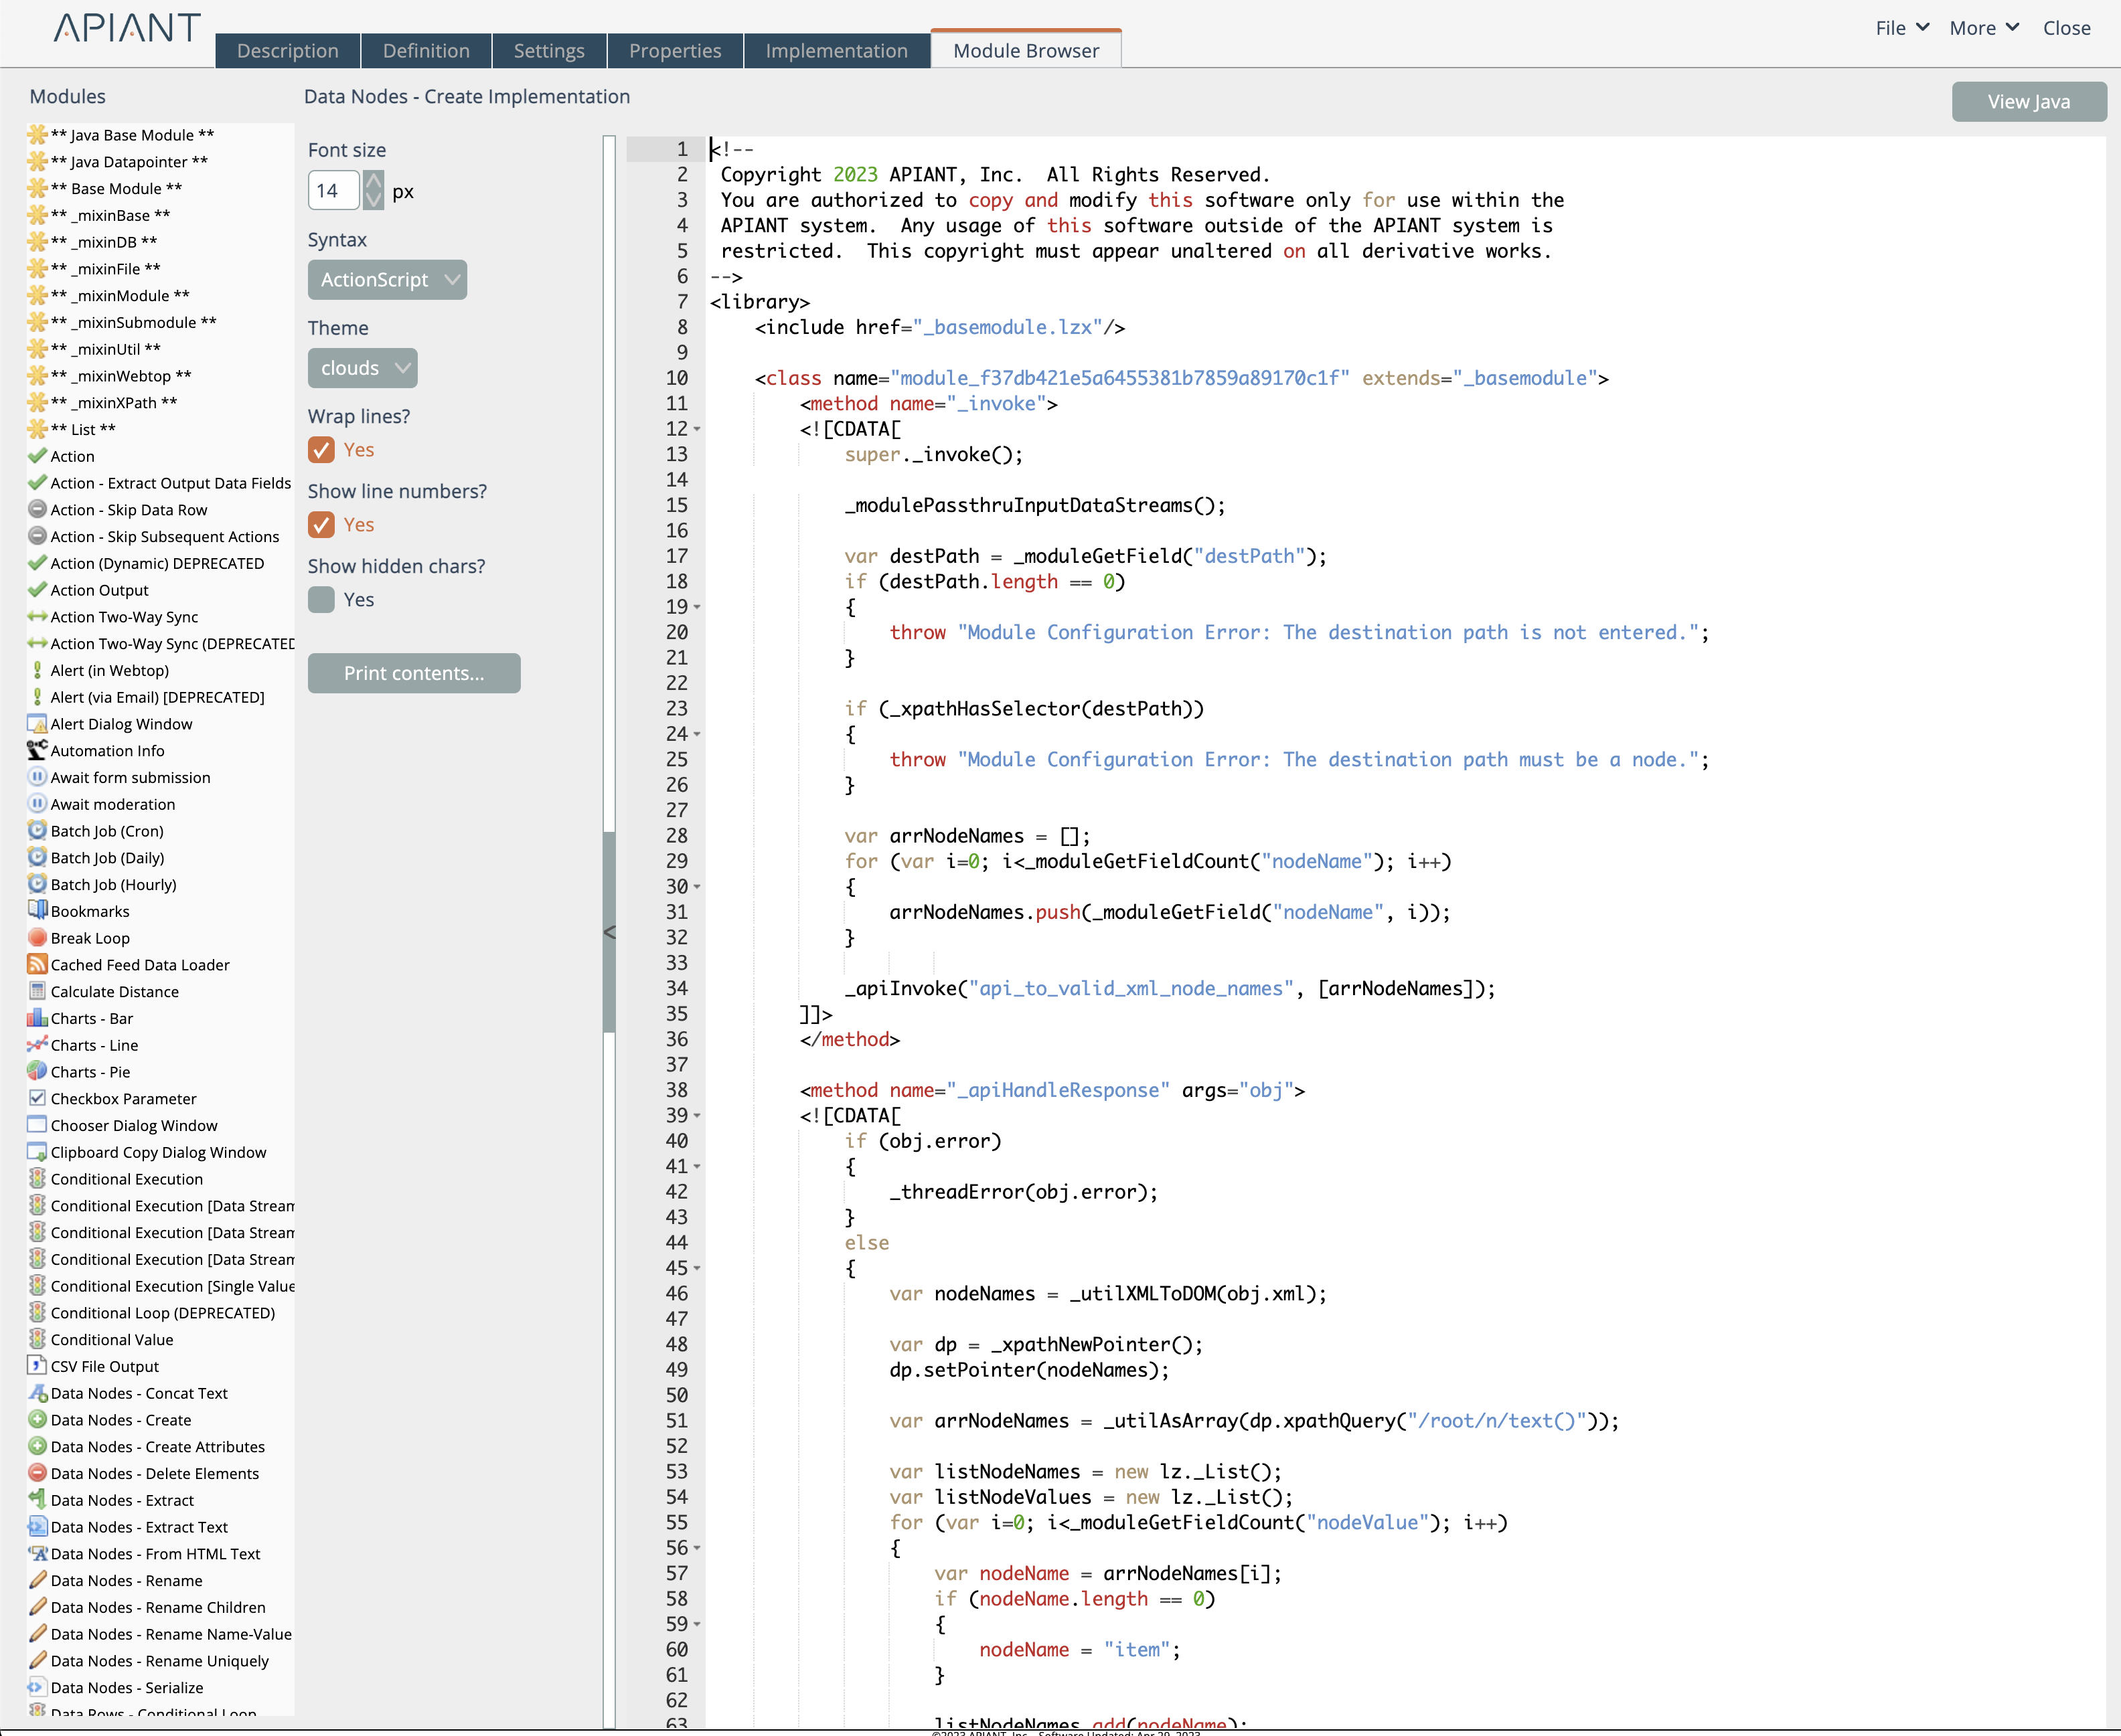Select the Charts - Pie module icon
2121x1736 pixels.
(x=37, y=1071)
